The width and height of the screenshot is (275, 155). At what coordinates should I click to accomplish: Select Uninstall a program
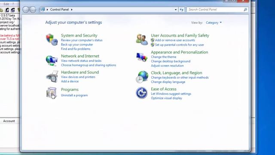(x=74, y=95)
